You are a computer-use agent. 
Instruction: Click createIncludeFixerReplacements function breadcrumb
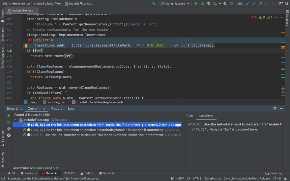(x=98, y=102)
